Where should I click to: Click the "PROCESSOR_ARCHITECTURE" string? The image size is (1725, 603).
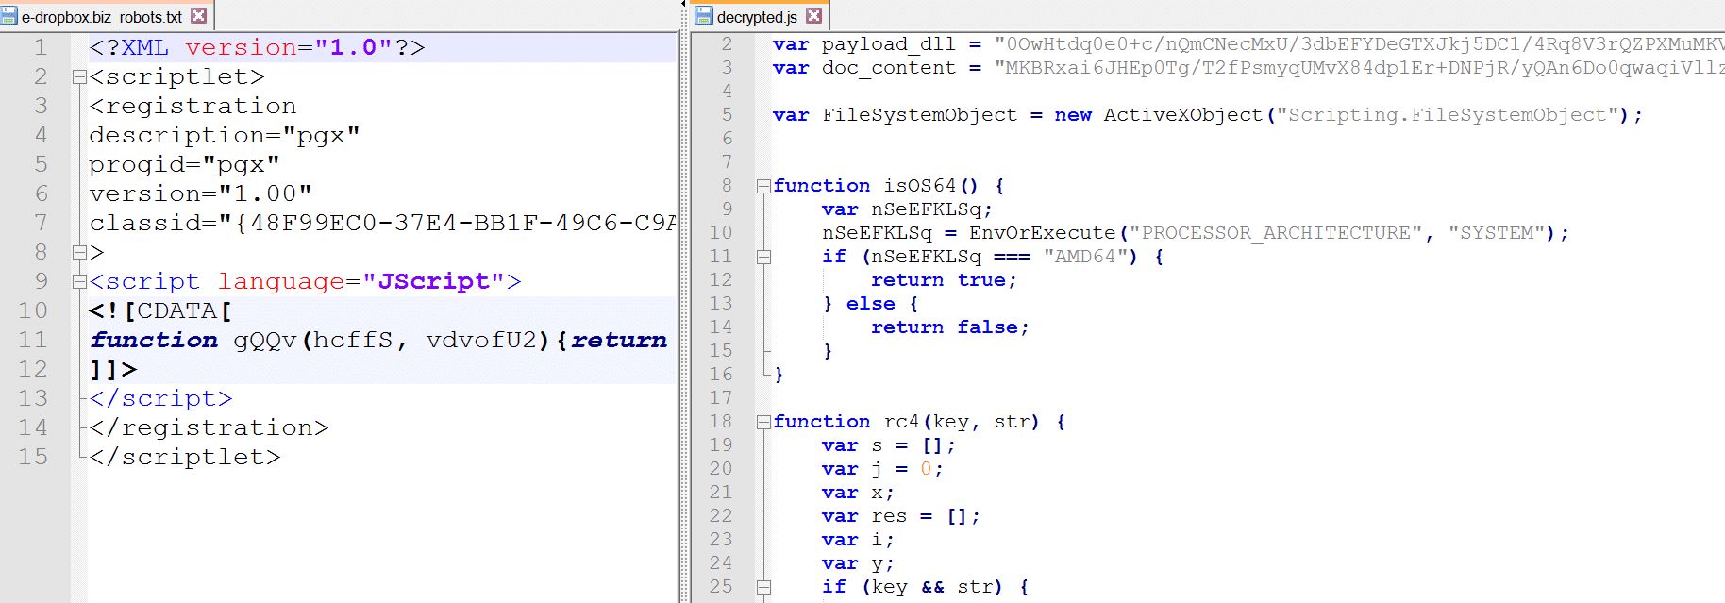pos(1276,233)
